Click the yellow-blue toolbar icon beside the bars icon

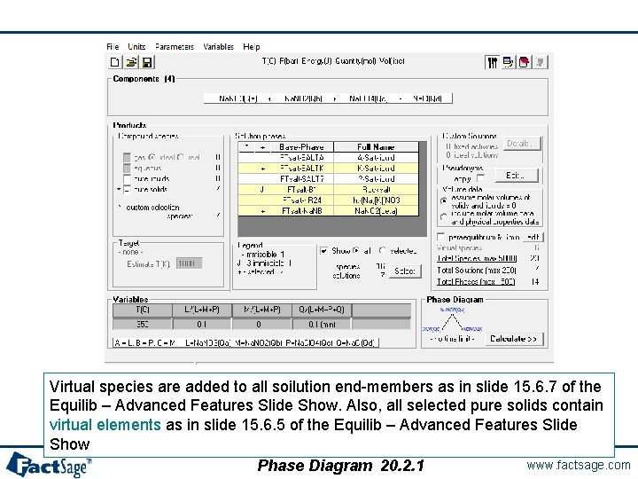pos(509,62)
